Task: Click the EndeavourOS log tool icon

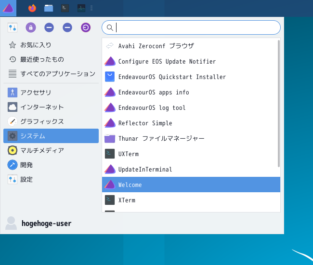Action: [110, 107]
